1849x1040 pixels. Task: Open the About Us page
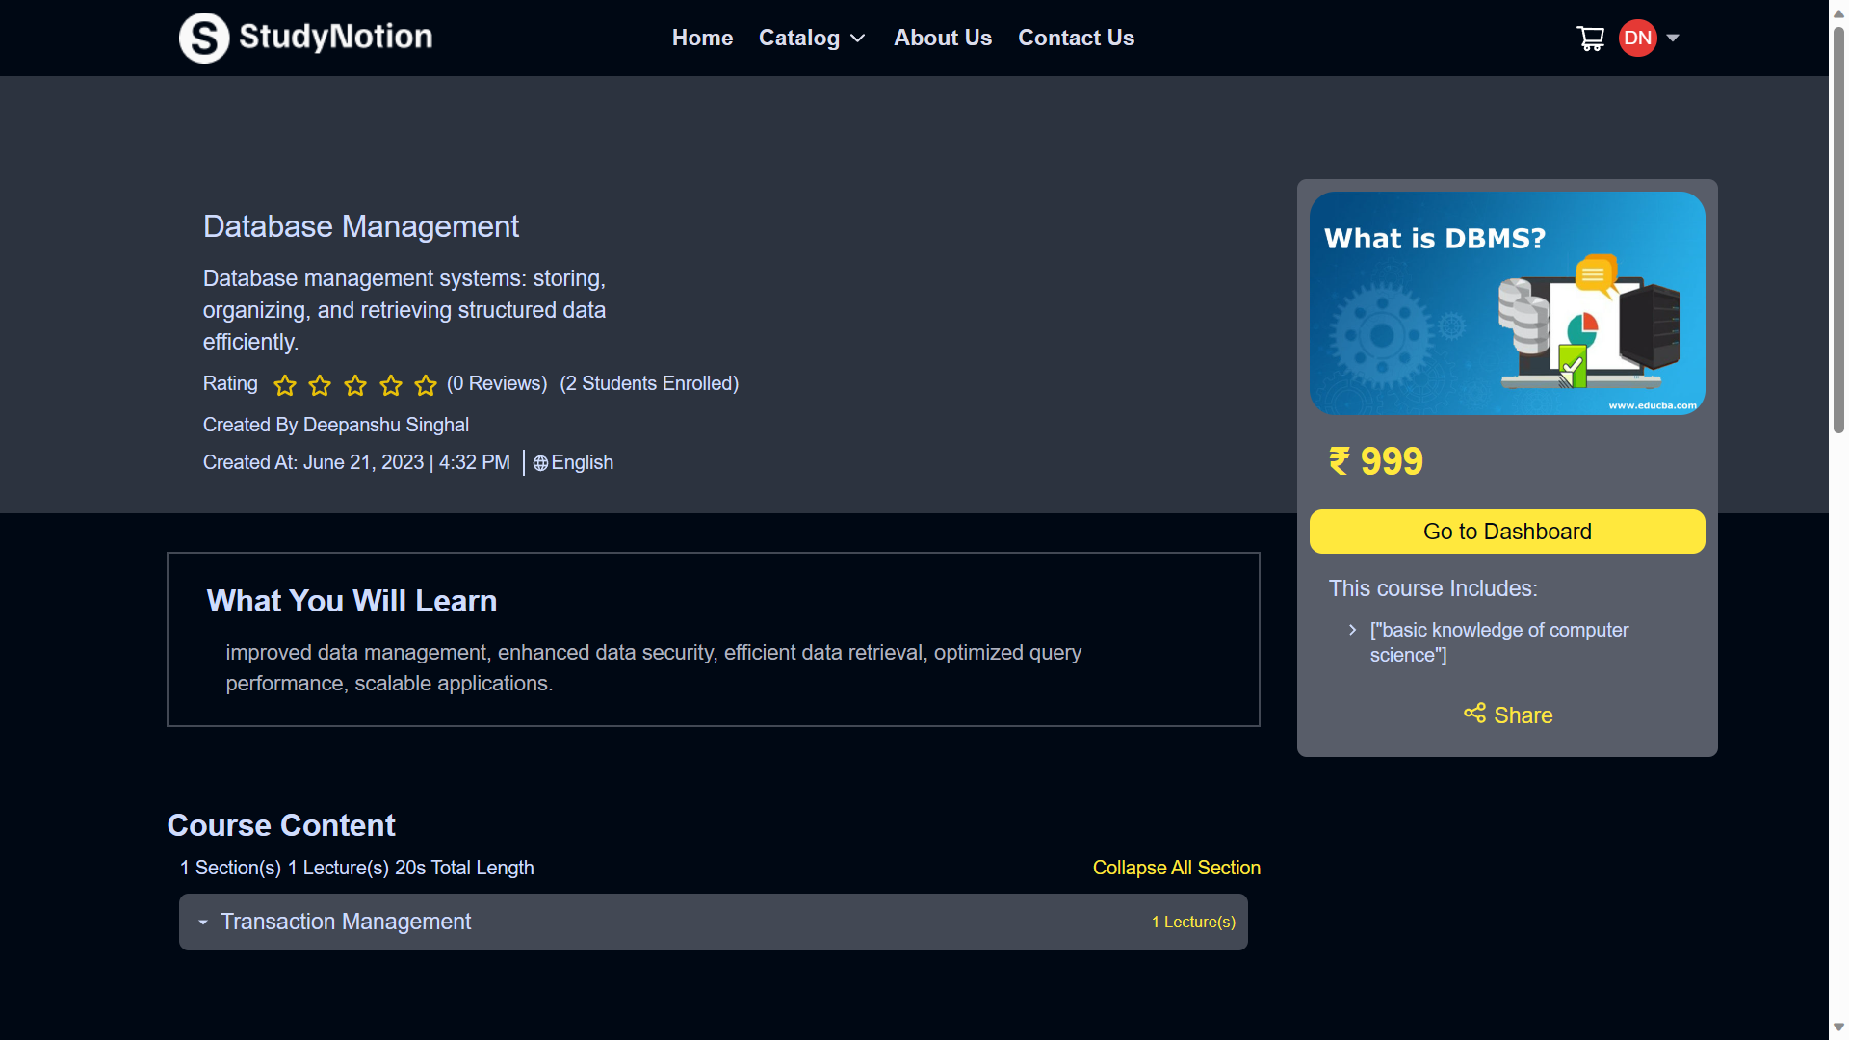942,39
